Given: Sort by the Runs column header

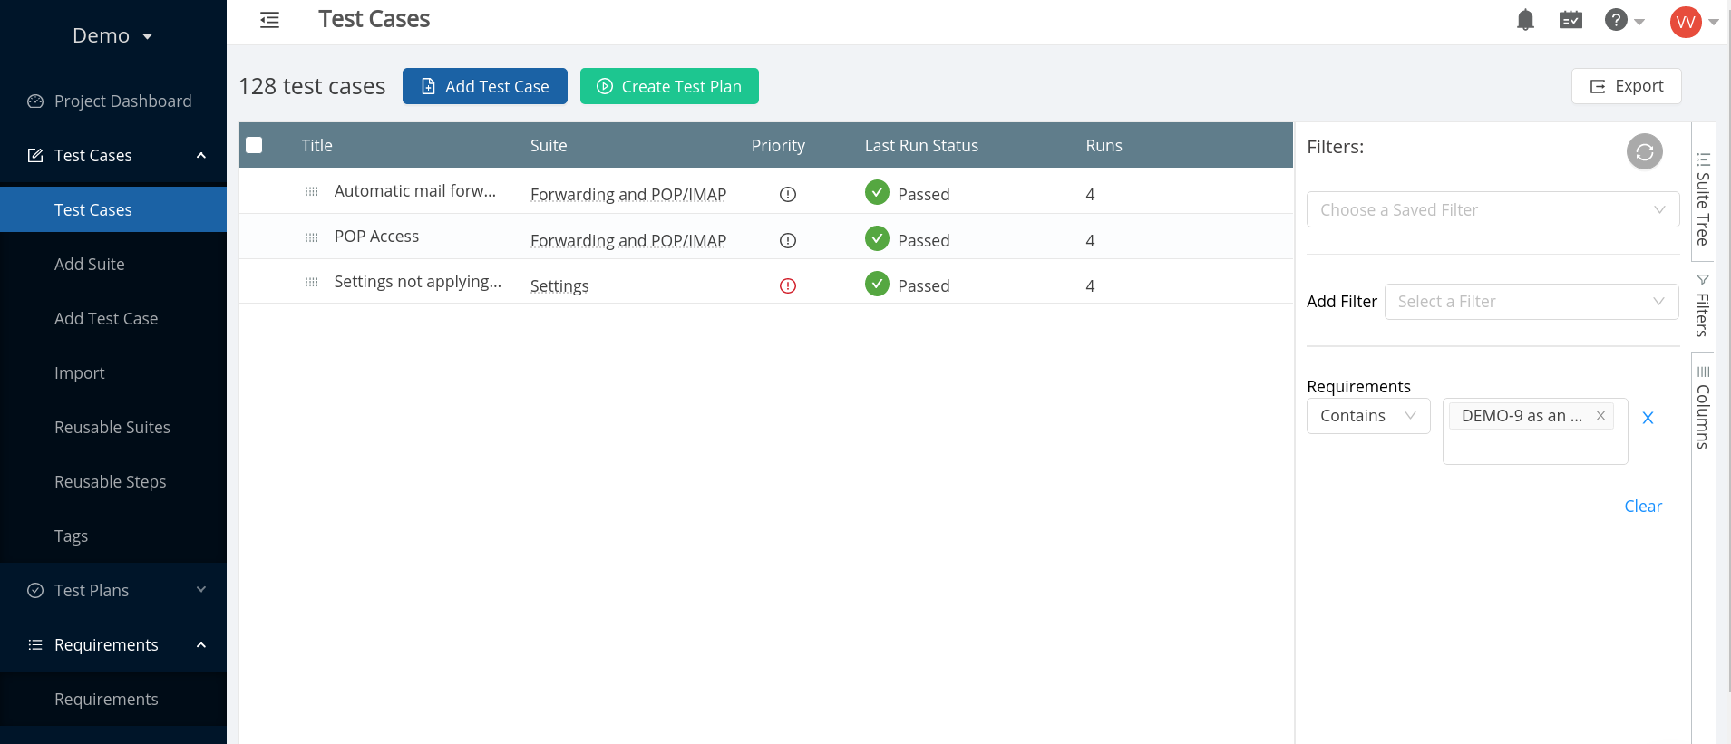Looking at the screenshot, I should point(1104,145).
